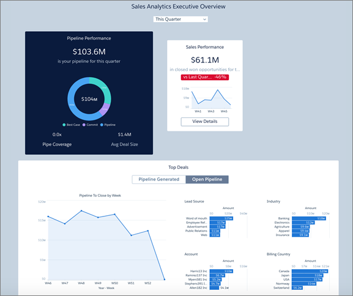Viewport: 353px width, 296px height.
Task: Click the Apparel industry bar
Action: [301, 231]
